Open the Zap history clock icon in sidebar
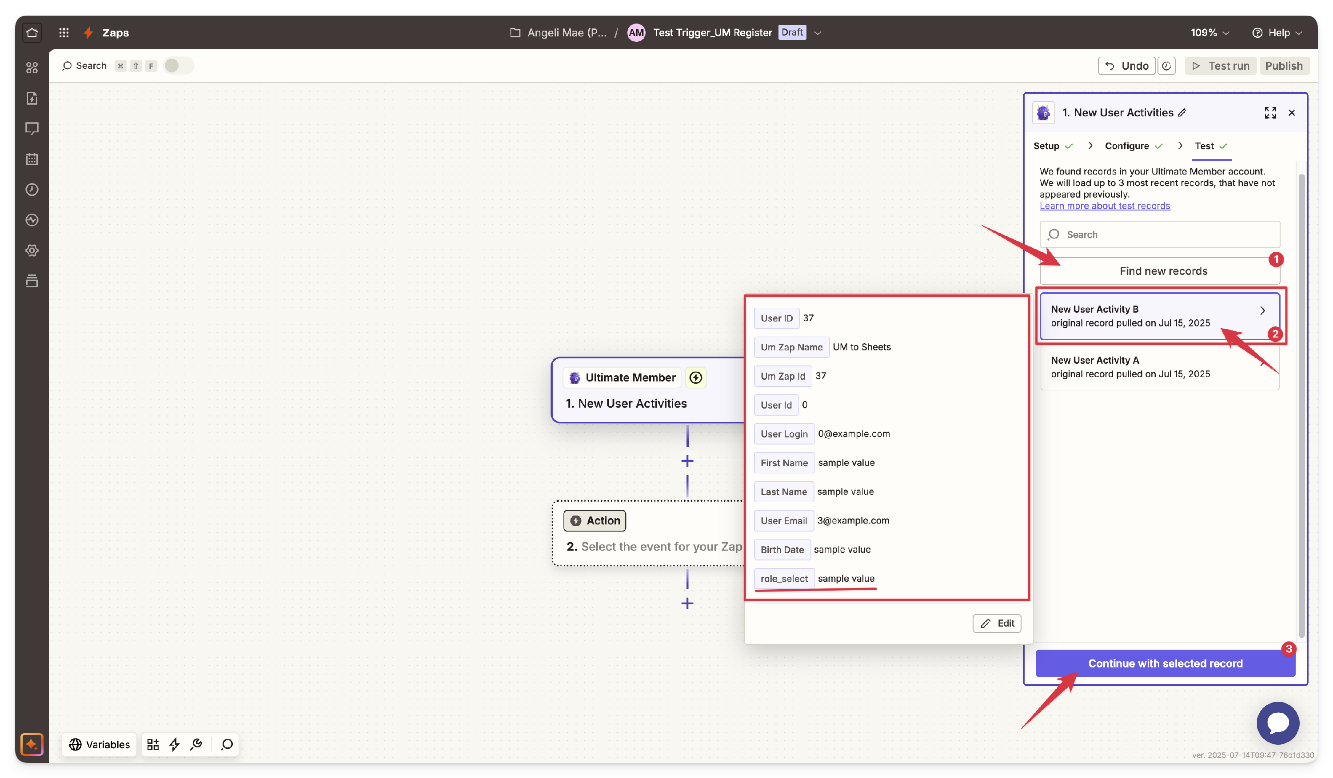The image size is (1333, 778). click(x=32, y=190)
